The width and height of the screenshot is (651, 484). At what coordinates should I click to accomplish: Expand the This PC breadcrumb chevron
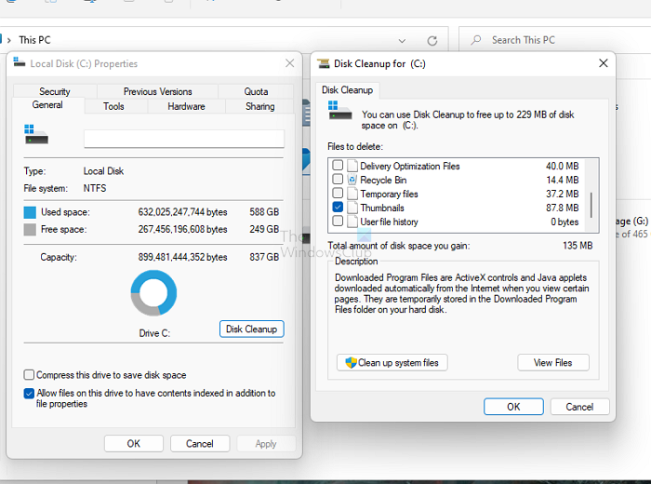(8, 40)
